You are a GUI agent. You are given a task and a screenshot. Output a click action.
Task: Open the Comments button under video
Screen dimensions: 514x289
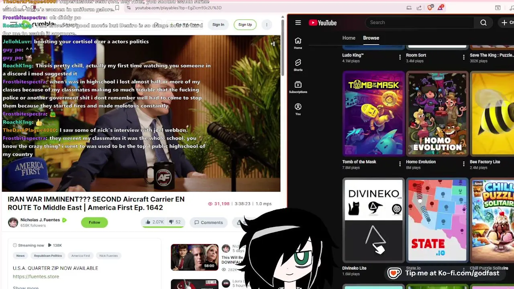pyautogui.click(x=209, y=222)
